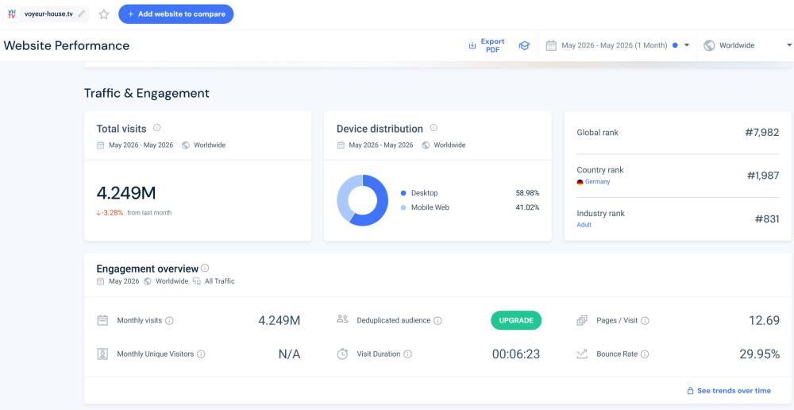Click info icon next to Total visits

tap(157, 128)
